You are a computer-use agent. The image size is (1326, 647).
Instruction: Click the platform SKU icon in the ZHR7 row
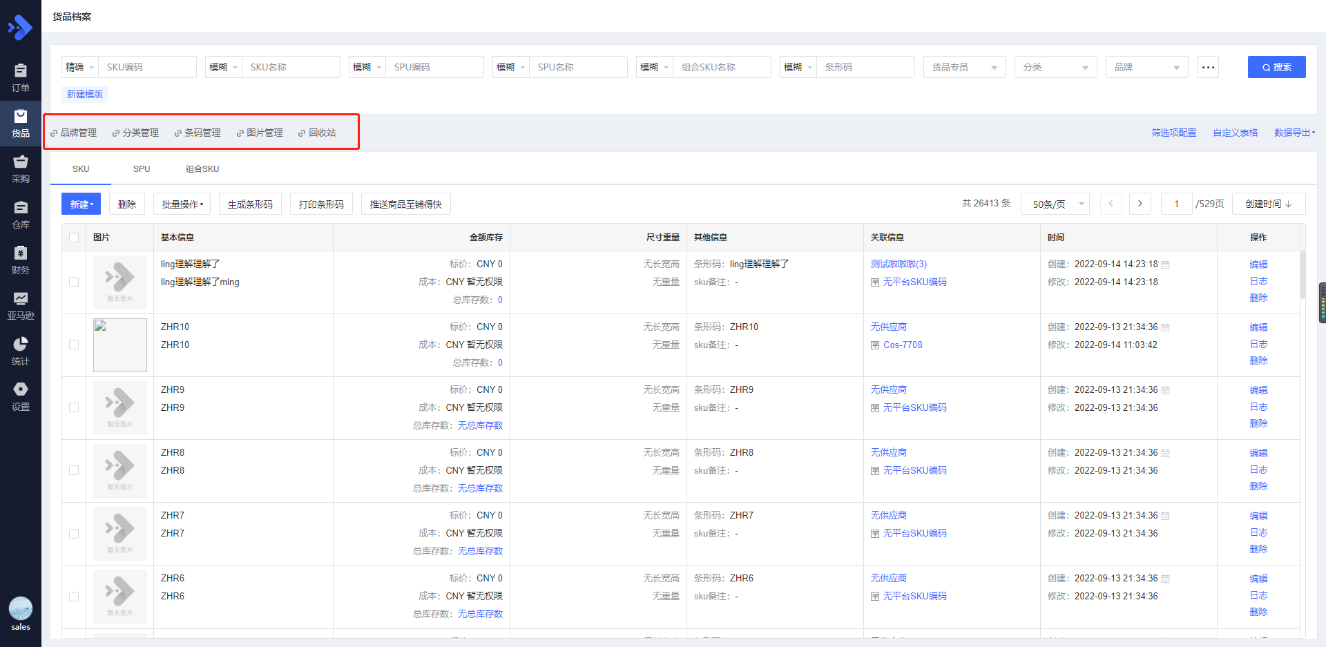[x=875, y=534]
